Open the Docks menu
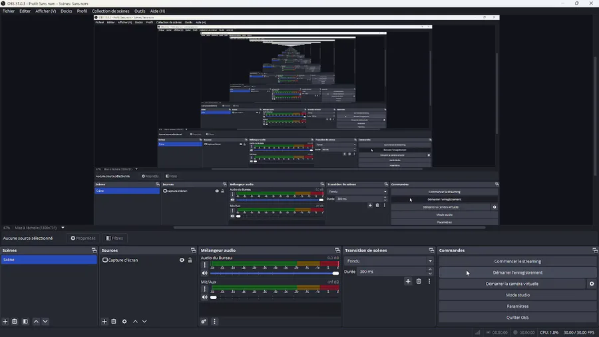This screenshot has height=337, width=599. 66,11
